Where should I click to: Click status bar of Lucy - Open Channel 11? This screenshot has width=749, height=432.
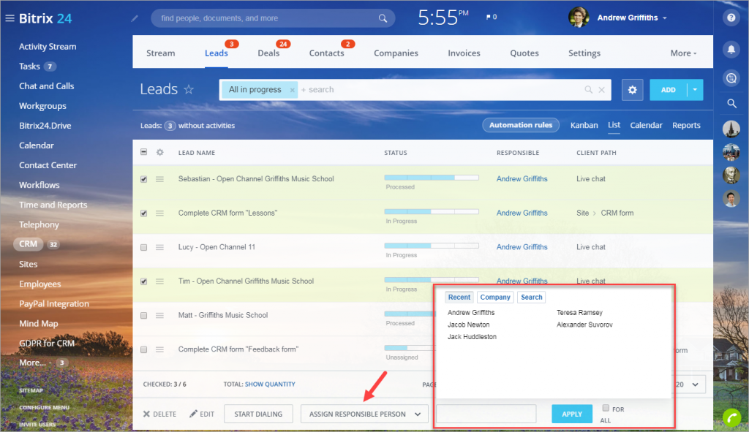pyautogui.click(x=432, y=246)
